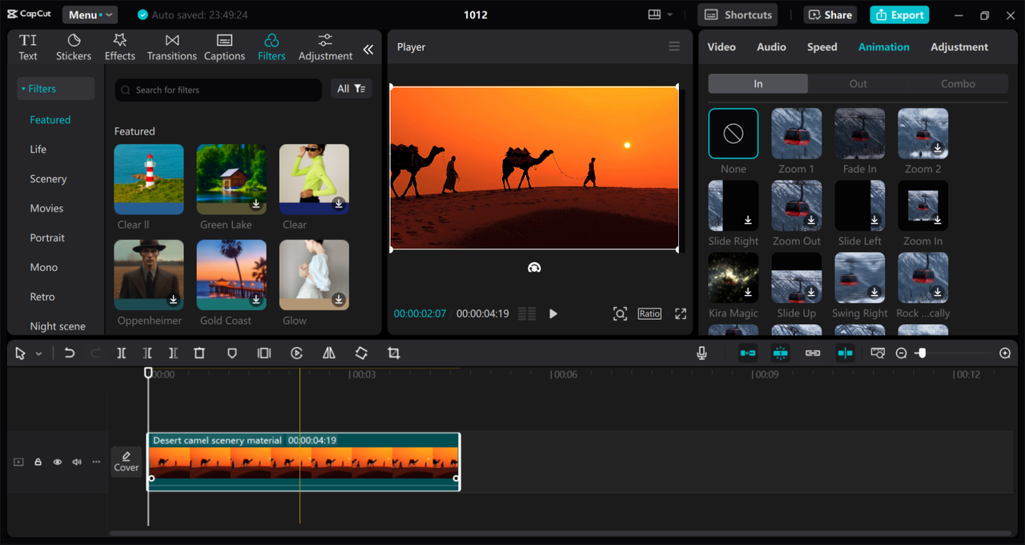Open the selection tool dropdown arrow
This screenshot has height=545, width=1025.
(38, 353)
